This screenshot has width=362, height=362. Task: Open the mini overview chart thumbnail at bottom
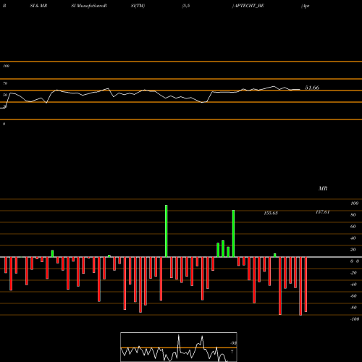coord(179,347)
